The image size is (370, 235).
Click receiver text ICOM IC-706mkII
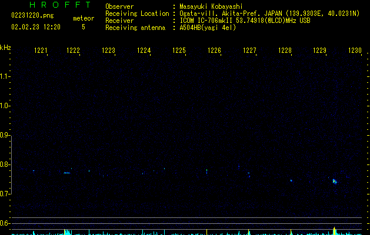pyautogui.click(x=206, y=21)
